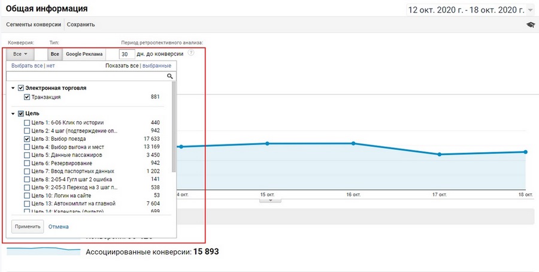Click the Ассоциированные конверсии sparkline
Viewport: 539px width, 272px height.
coord(43,251)
